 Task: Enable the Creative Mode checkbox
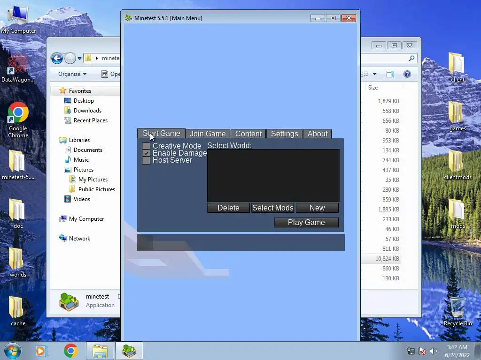[146, 146]
